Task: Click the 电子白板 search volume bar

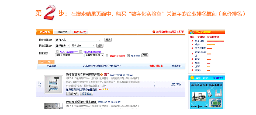Action: click(x=215, y=41)
